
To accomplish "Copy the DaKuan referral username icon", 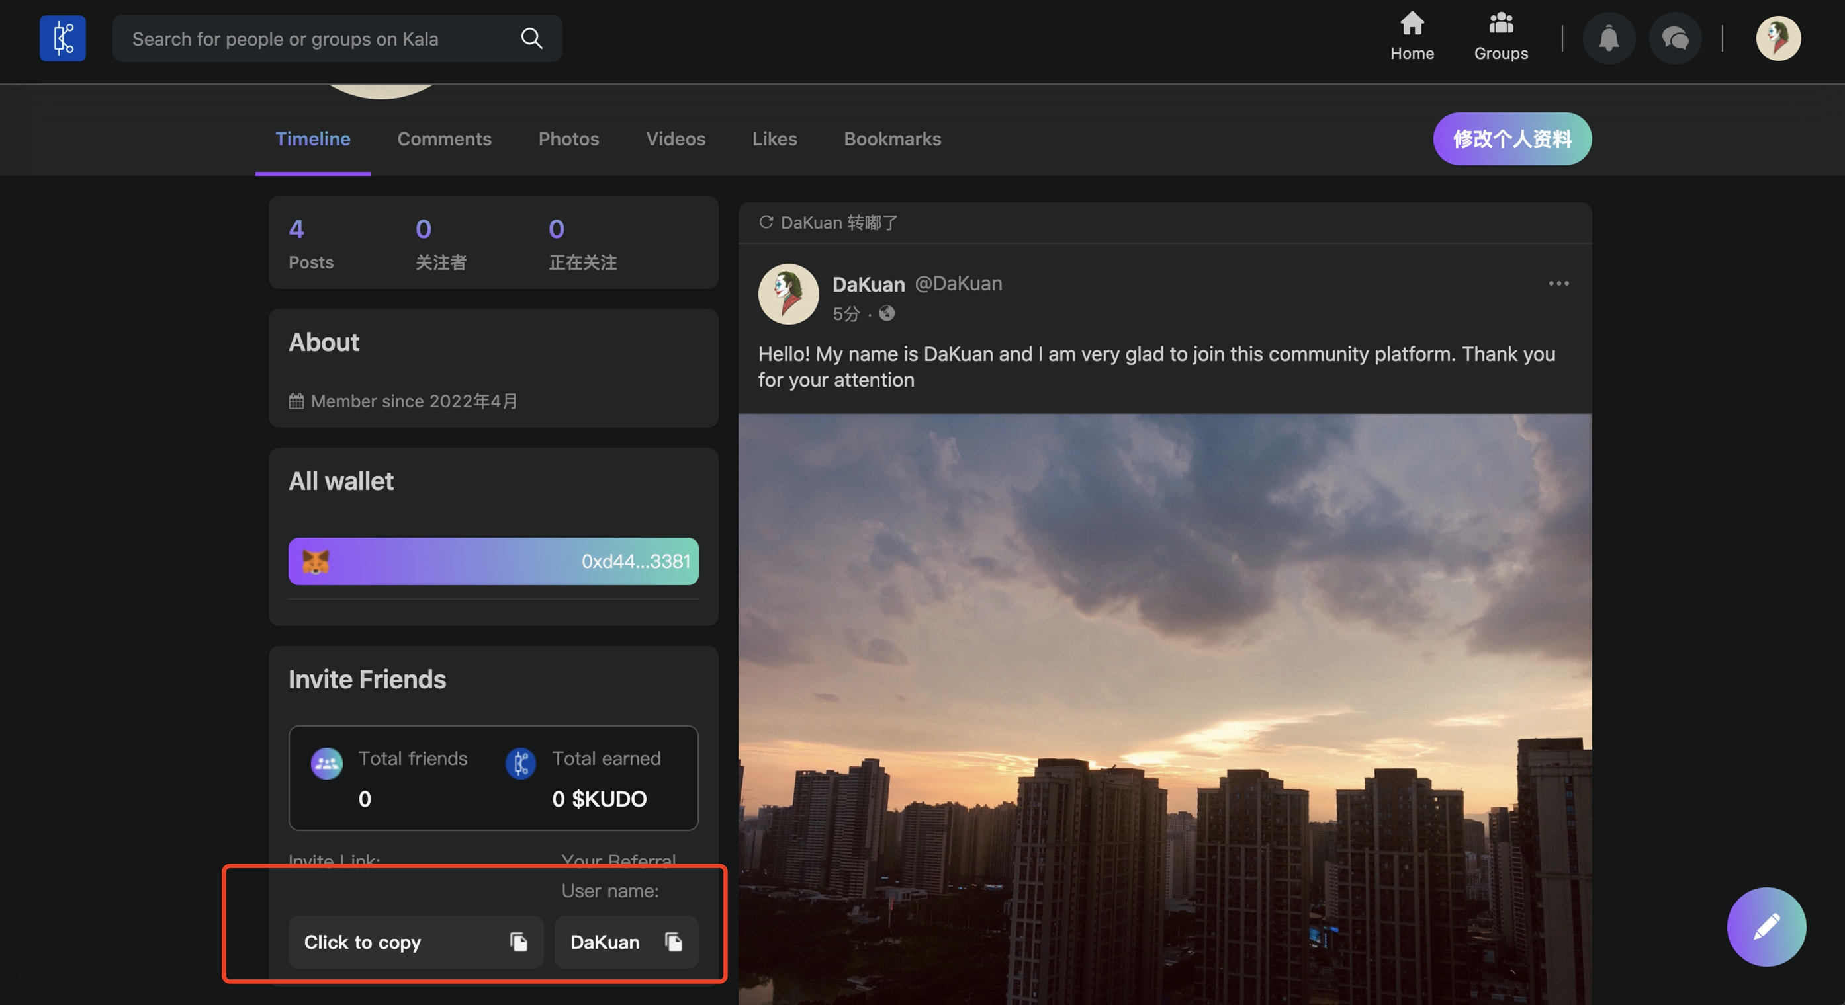I will 673,942.
